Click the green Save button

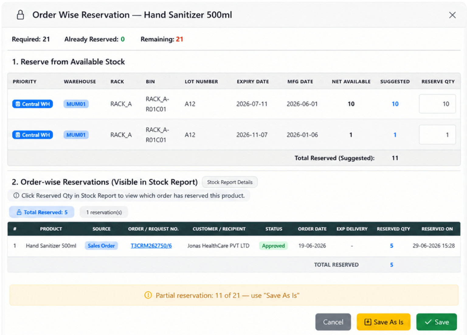click(437, 322)
